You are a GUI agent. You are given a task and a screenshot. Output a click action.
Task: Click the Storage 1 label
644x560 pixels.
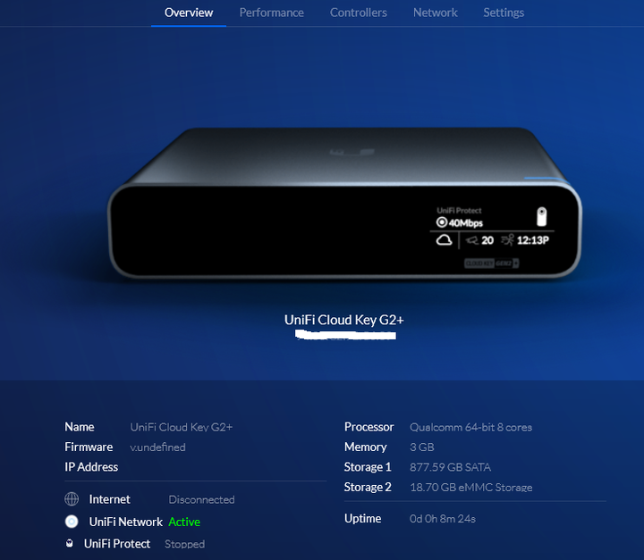pos(368,467)
